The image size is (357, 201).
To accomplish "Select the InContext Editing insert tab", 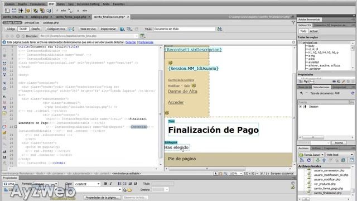I will pyautogui.click(x=88, y=4).
